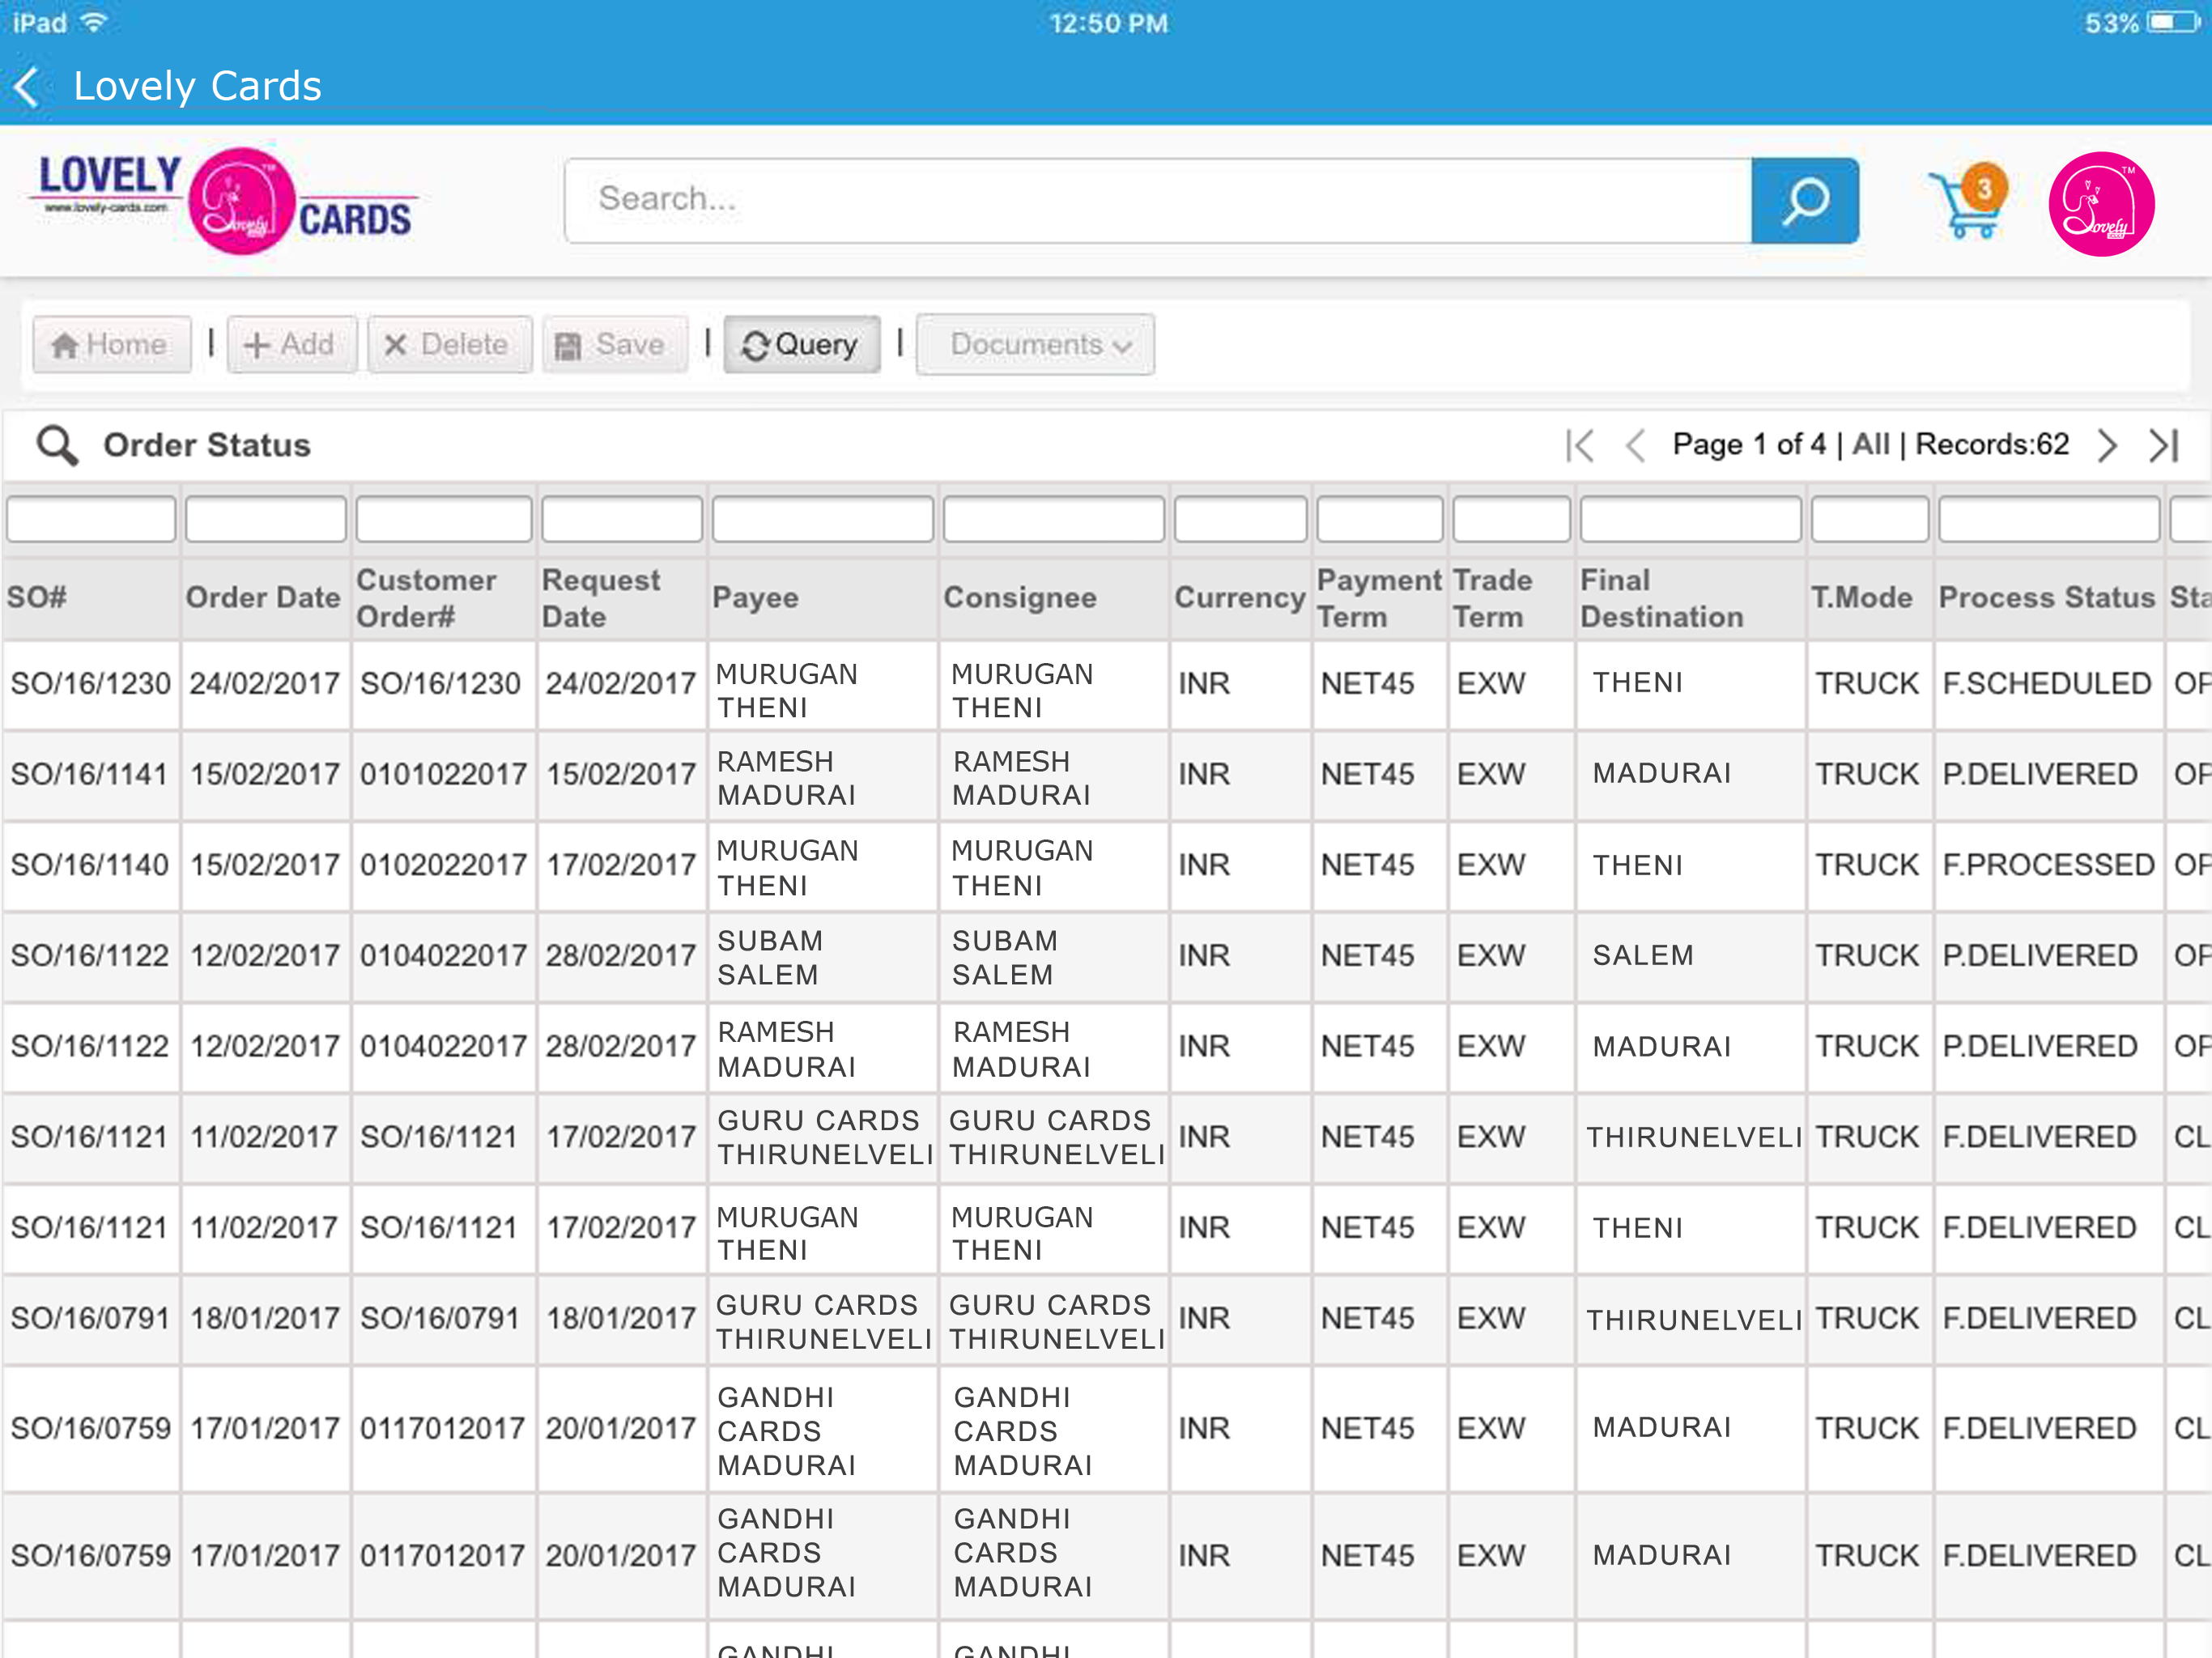Screen dimensions: 2212x1658
Task: Click the All records link in pager
Action: [x=1870, y=444]
